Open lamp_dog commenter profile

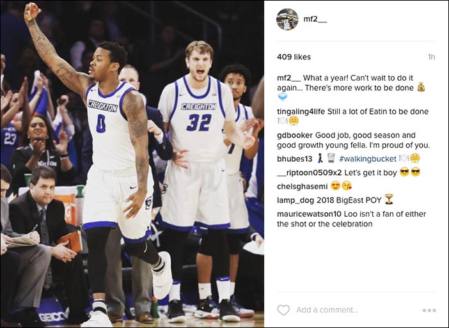[x=295, y=200]
